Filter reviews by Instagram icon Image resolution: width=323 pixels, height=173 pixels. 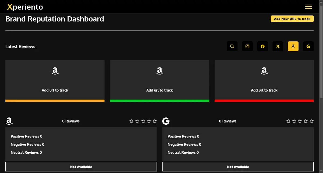click(x=247, y=46)
